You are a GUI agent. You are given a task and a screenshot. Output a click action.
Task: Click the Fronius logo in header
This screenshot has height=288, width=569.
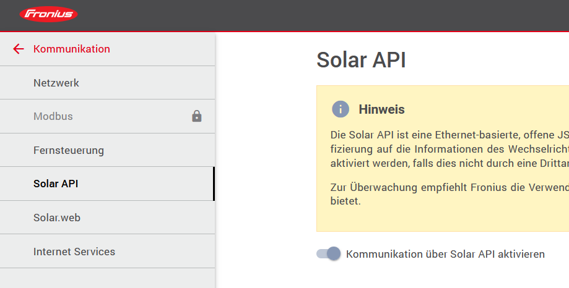click(49, 14)
